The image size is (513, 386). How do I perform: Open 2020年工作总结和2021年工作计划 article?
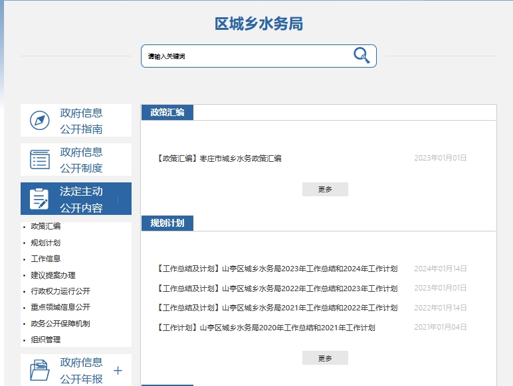tap(266, 327)
